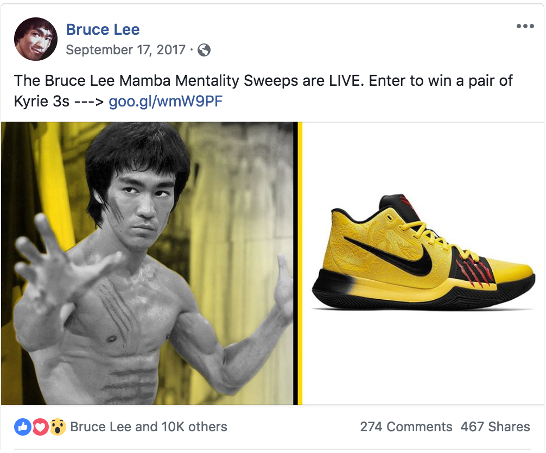Screen dimensions: 546x453
Task: Click the blue Like reaction icon
Action: (23, 427)
